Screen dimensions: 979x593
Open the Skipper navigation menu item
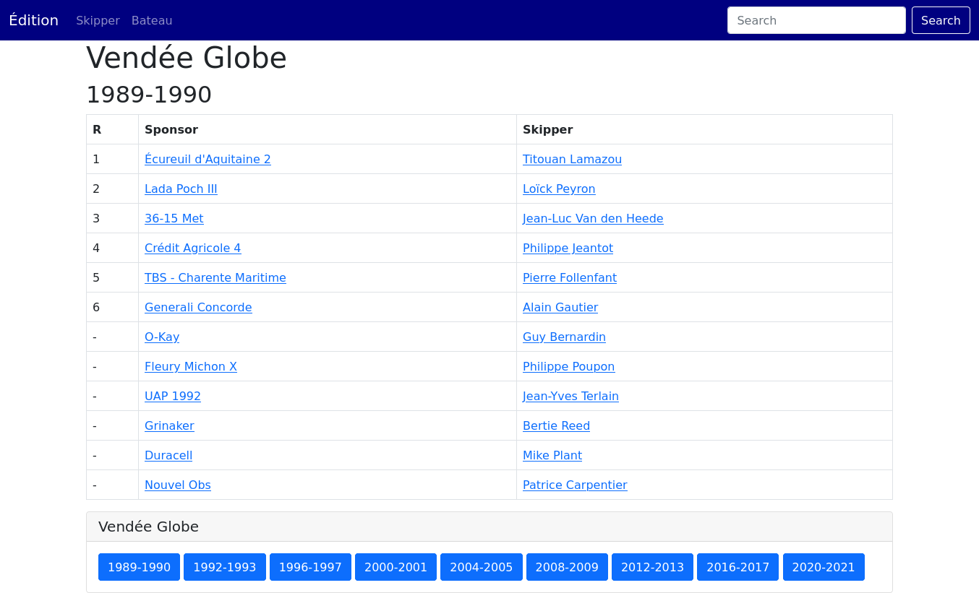(98, 20)
